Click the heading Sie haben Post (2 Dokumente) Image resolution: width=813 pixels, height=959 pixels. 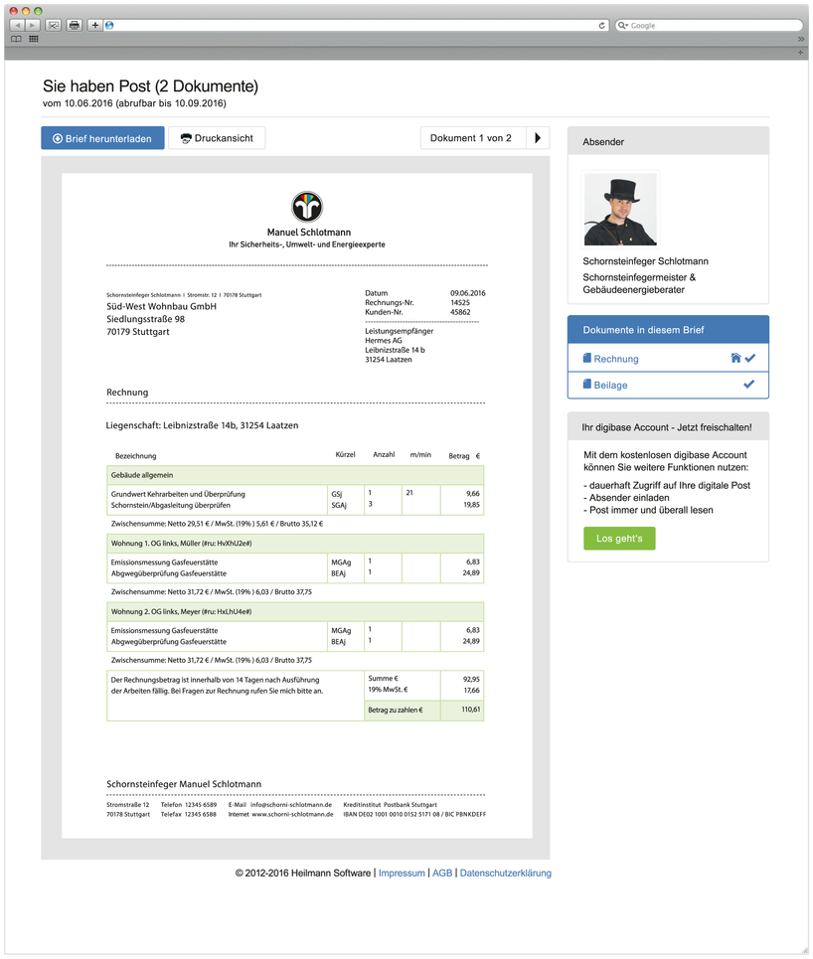pyautogui.click(x=150, y=86)
